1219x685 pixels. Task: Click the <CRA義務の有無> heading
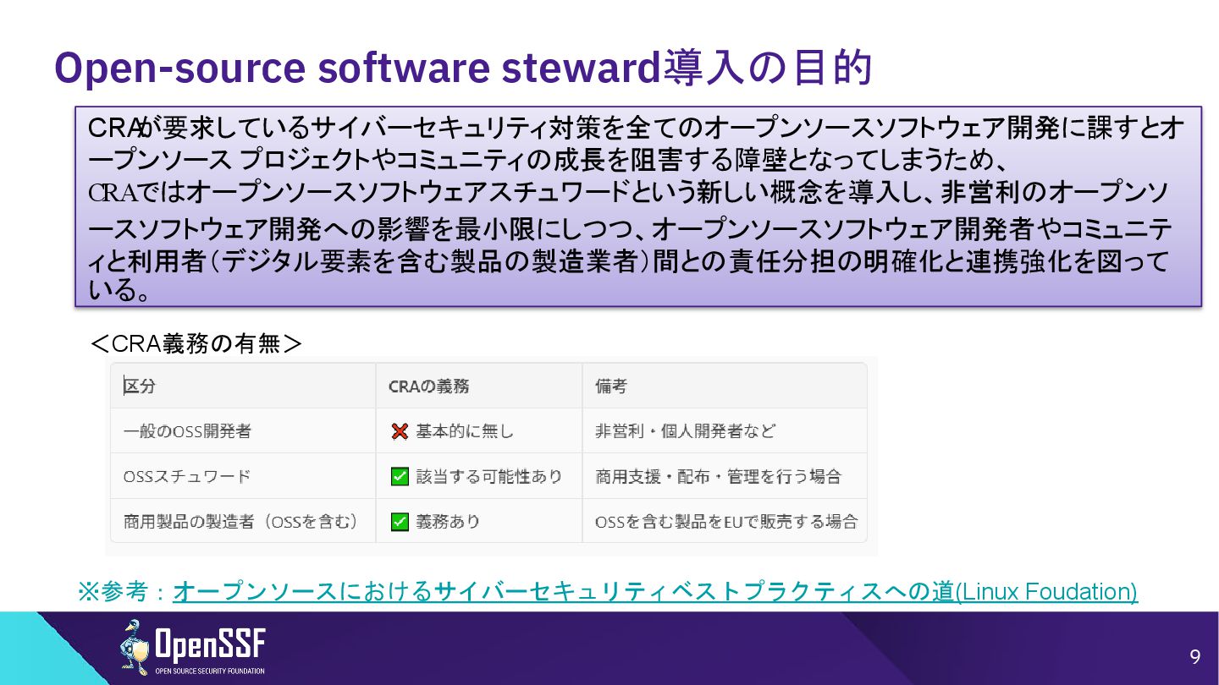pos(196,344)
